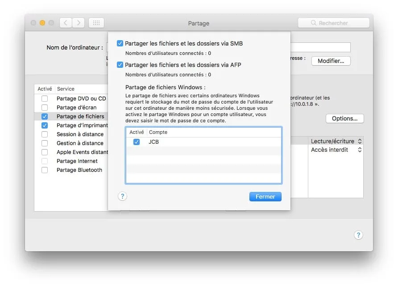Select the Gestion à distance row

coord(71,143)
